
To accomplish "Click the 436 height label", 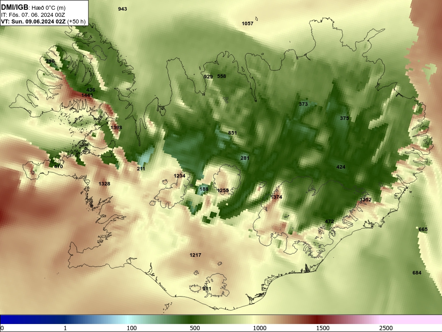I will 91,90.
